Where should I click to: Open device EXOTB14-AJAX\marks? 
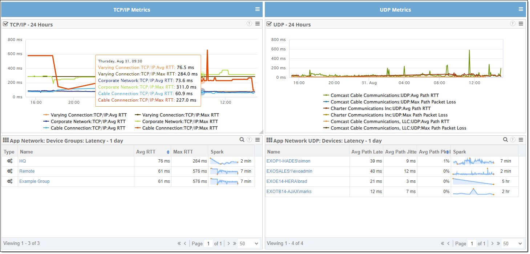point(289,192)
